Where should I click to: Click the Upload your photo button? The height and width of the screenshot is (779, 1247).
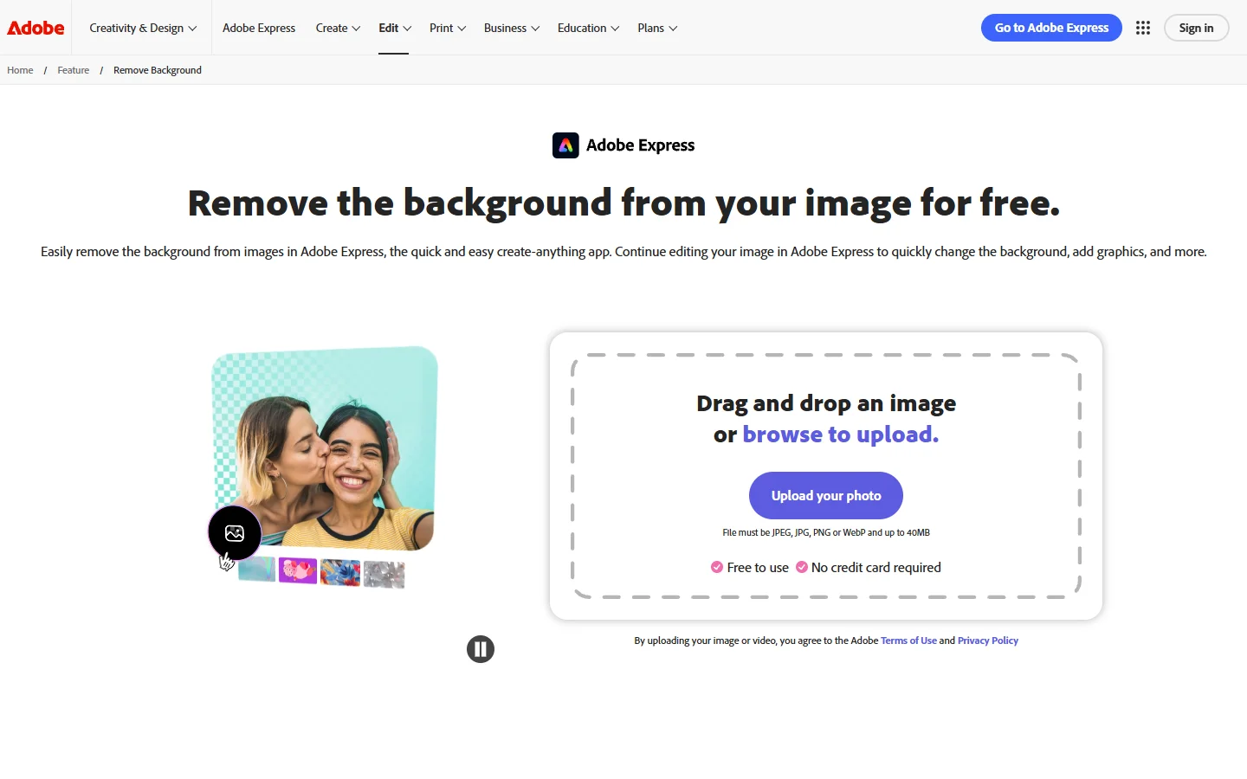tap(825, 495)
